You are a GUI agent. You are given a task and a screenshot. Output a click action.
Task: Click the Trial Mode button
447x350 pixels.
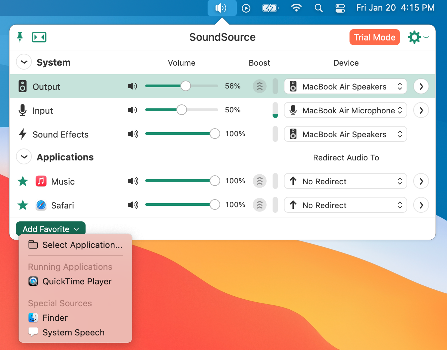click(375, 37)
